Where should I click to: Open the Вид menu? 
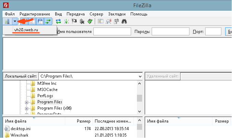[58, 14]
